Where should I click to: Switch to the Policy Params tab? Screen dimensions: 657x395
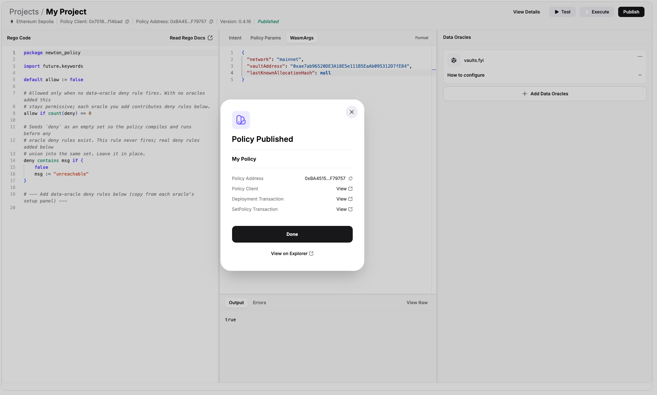pos(265,38)
